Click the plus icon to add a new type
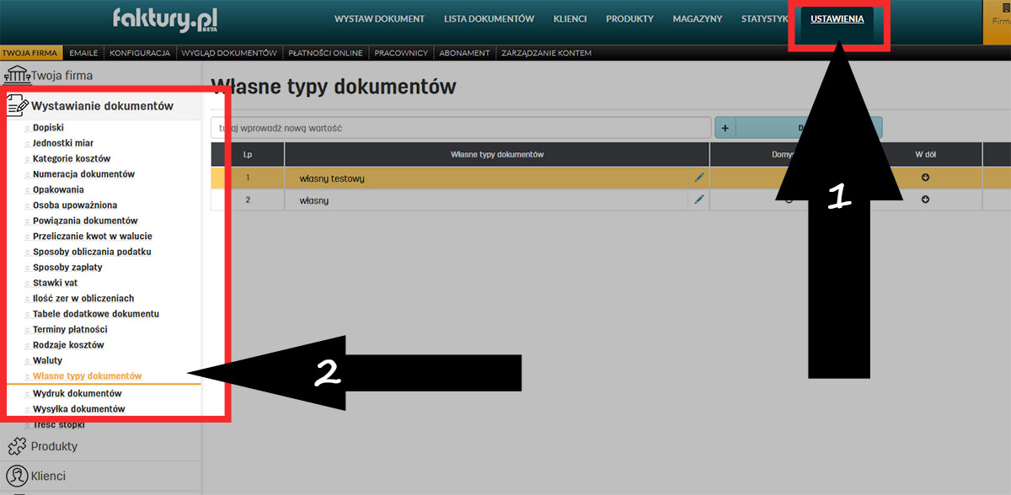The width and height of the screenshot is (1011, 495). [725, 127]
